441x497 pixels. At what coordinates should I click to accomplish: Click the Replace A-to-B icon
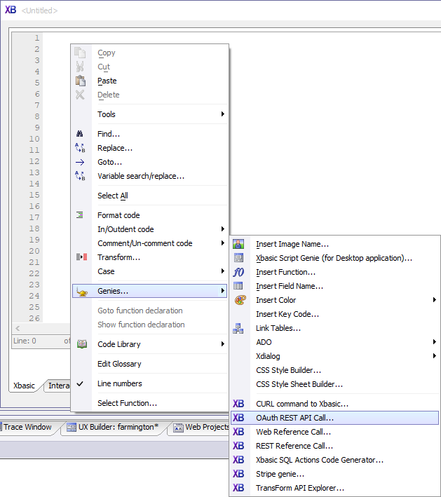click(80, 148)
